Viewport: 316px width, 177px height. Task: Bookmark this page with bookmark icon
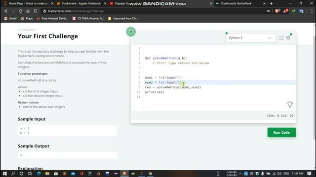[35, 11]
